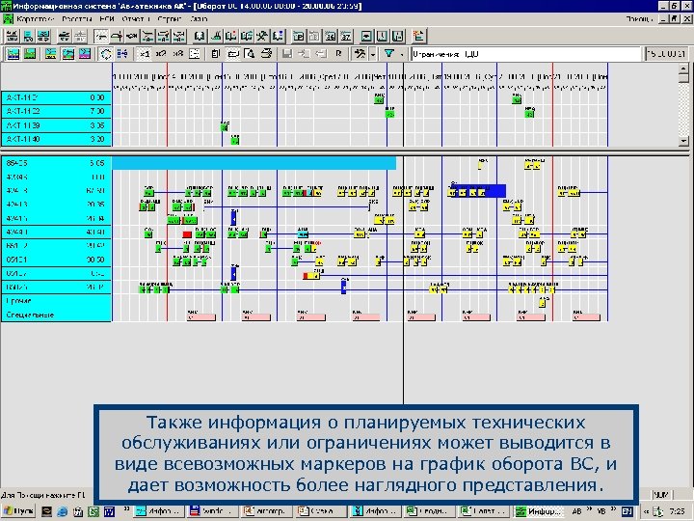Image resolution: width=694 pixels, height=521 pixels.
Task: Open the Сервис menu
Action: coord(170,19)
